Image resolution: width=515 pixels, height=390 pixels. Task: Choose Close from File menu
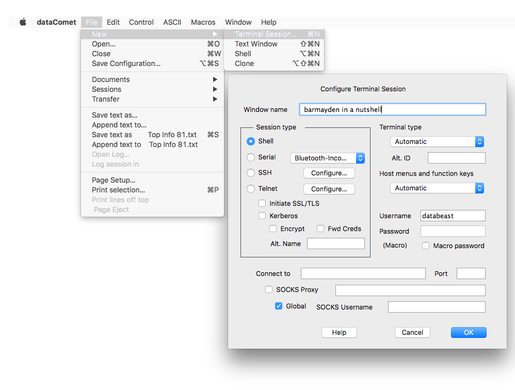(x=152, y=54)
